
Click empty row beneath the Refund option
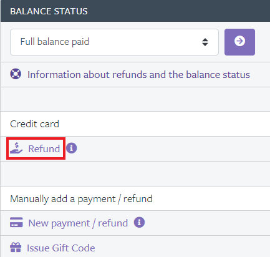(135, 173)
